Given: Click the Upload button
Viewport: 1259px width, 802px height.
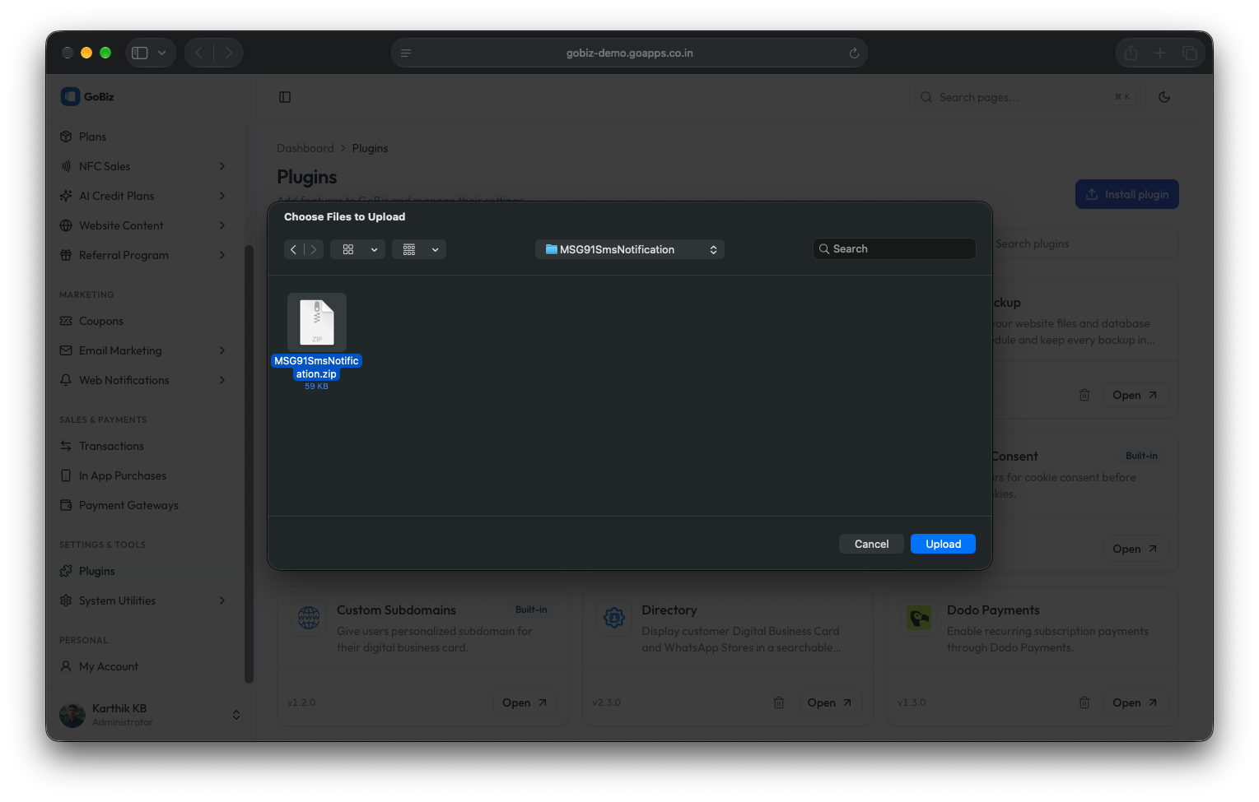Looking at the screenshot, I should tap(943, 544).
